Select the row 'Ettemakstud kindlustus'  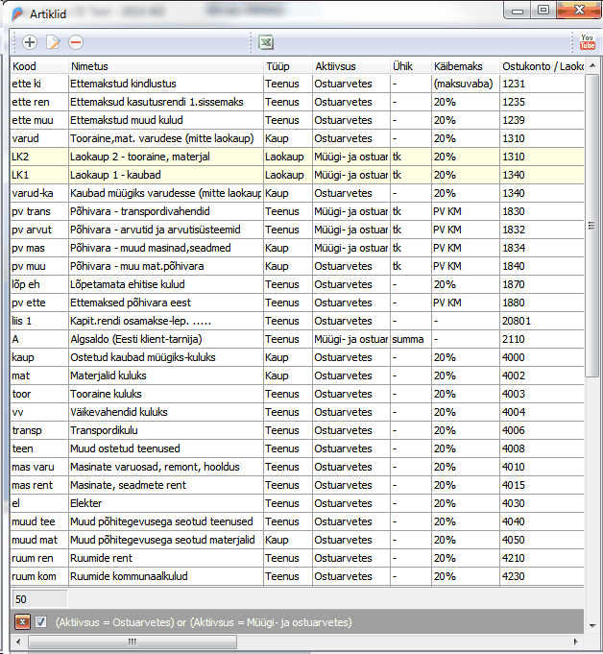point(297,84)
